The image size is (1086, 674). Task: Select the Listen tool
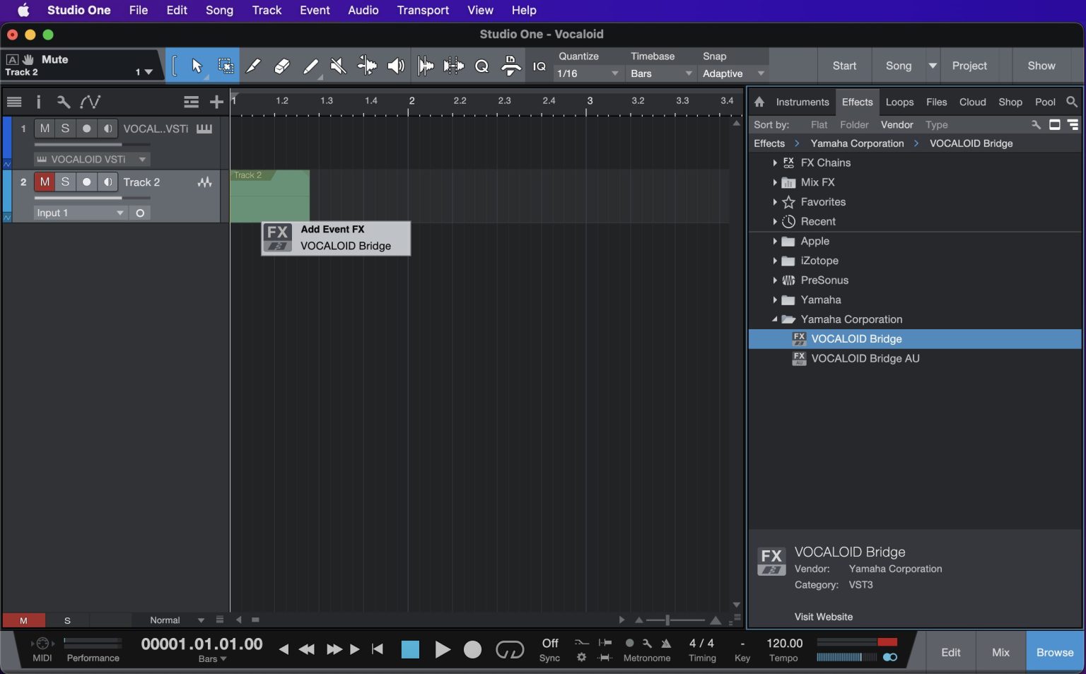395,66
